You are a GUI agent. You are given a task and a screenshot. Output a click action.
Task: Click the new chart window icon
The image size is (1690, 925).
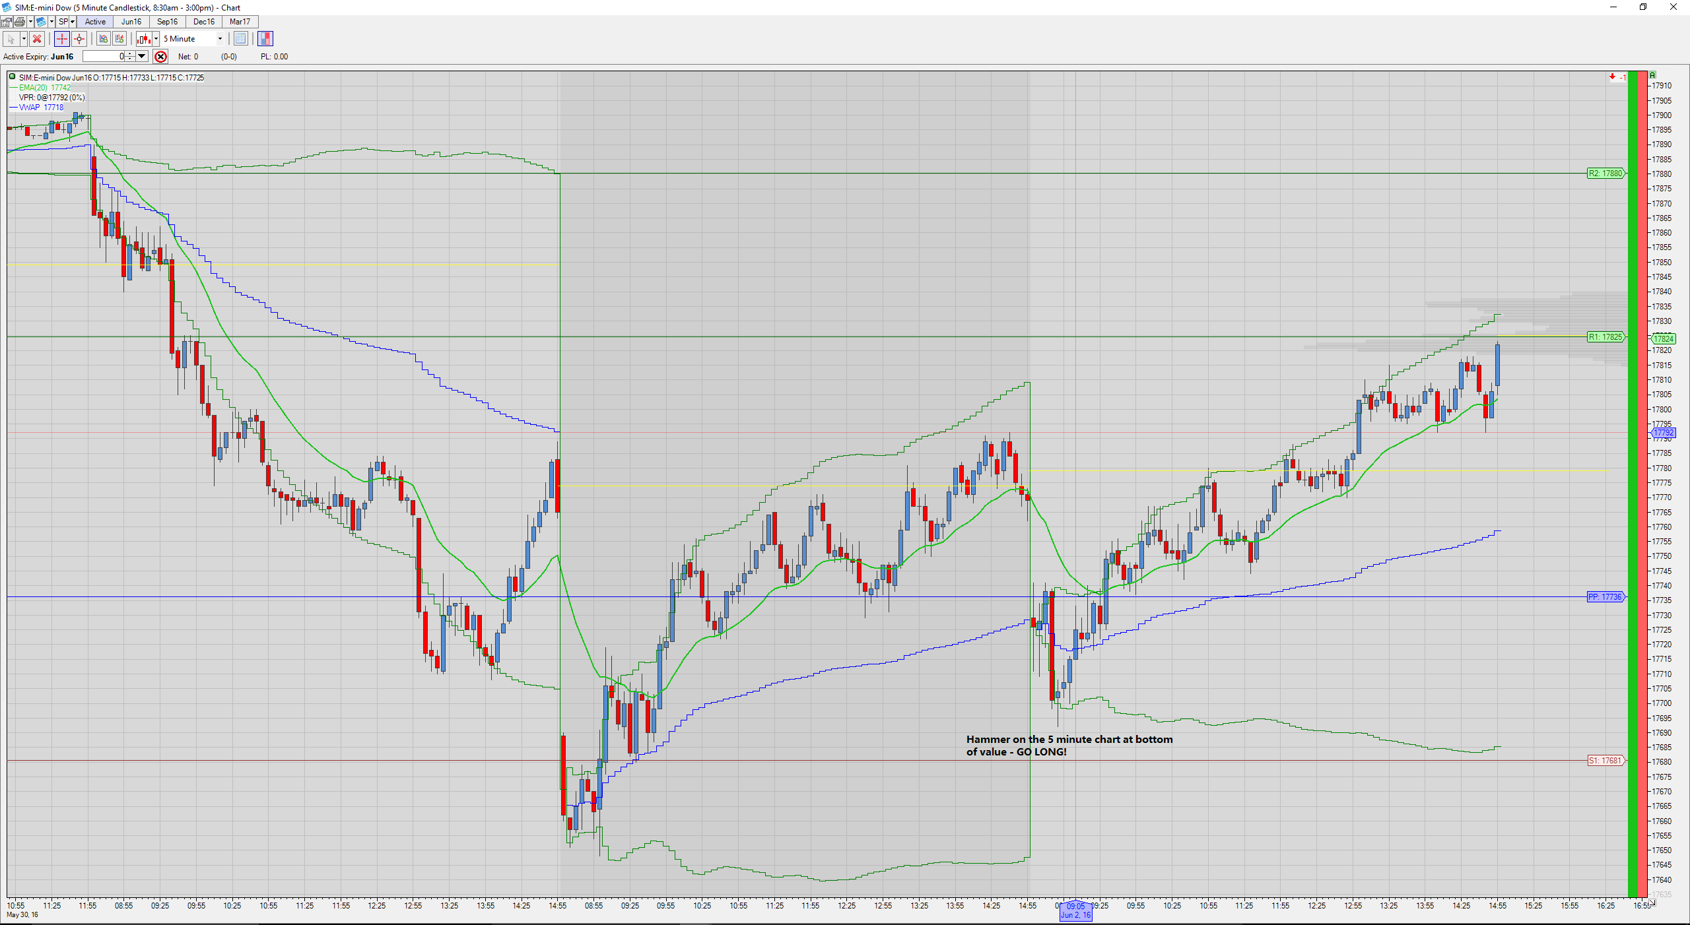pyautogui.click(x=41, y=22)
